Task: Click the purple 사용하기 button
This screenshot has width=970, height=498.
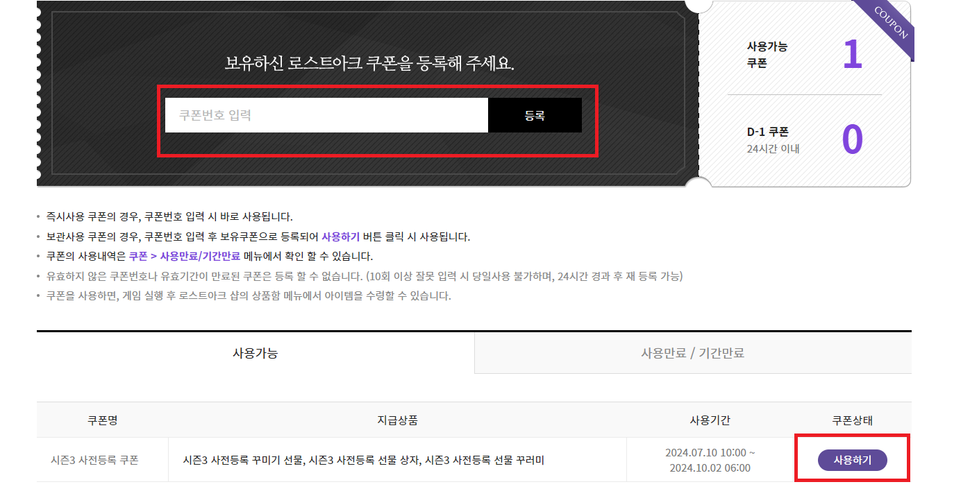Action: 852,460
